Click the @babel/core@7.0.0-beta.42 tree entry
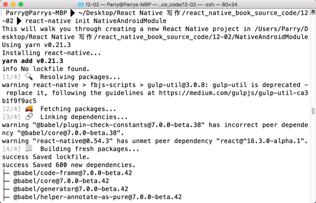 pos(61,181)
